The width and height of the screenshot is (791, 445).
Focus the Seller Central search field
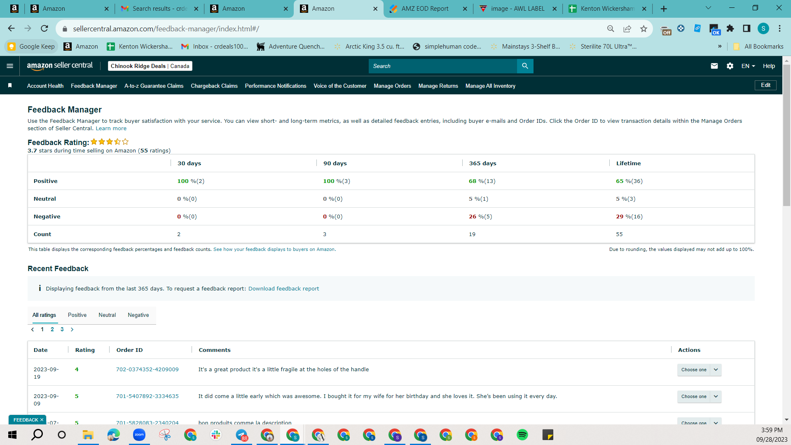click(443, 66)
